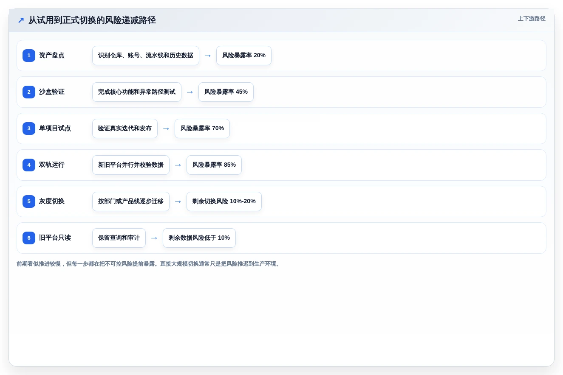563x375 pixels.
Task: Select the 资产盘点 step label
Action: pos(52,56)
